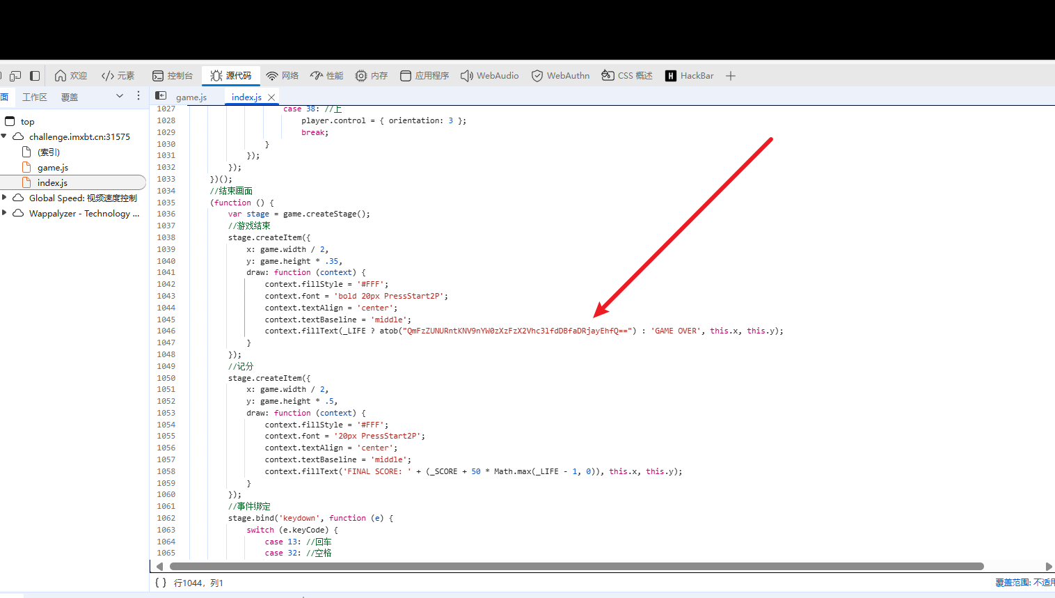Switch to the 覆盖 (Overrides) pane
1055x598 pixels.
pyautogui.click(x=70, y=97)
